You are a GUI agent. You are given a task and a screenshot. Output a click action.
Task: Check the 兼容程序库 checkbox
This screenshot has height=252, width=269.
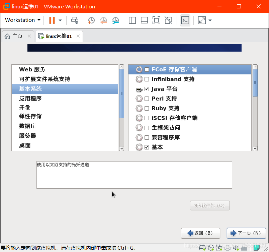click(147, 137)
